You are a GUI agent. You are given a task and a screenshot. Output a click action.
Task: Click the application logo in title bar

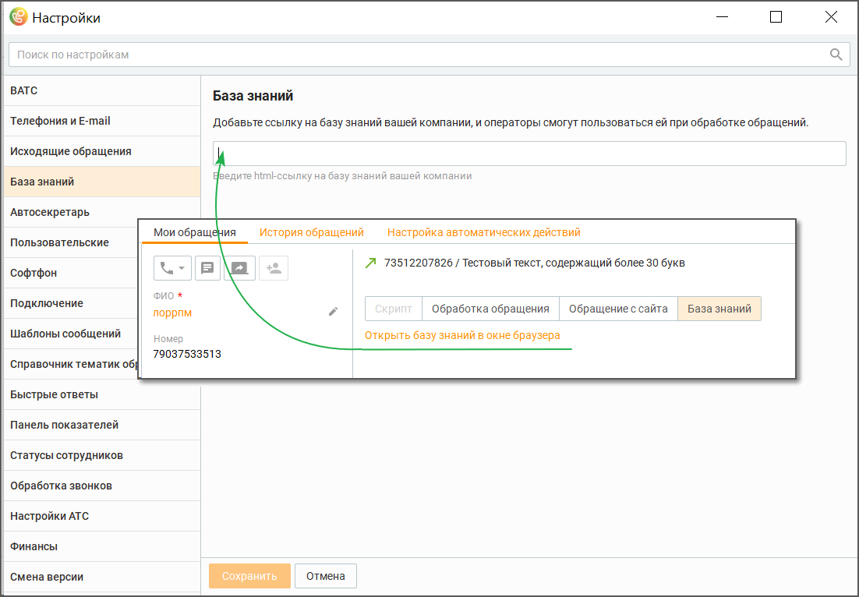[x=19, y=17]
